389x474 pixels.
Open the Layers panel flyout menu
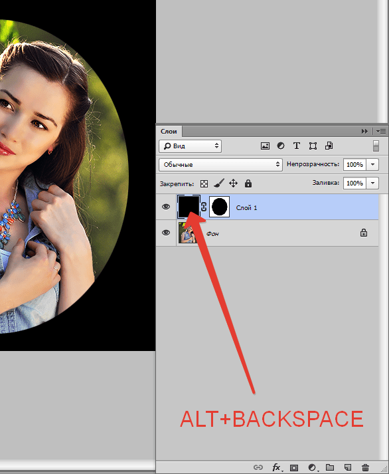381,131
